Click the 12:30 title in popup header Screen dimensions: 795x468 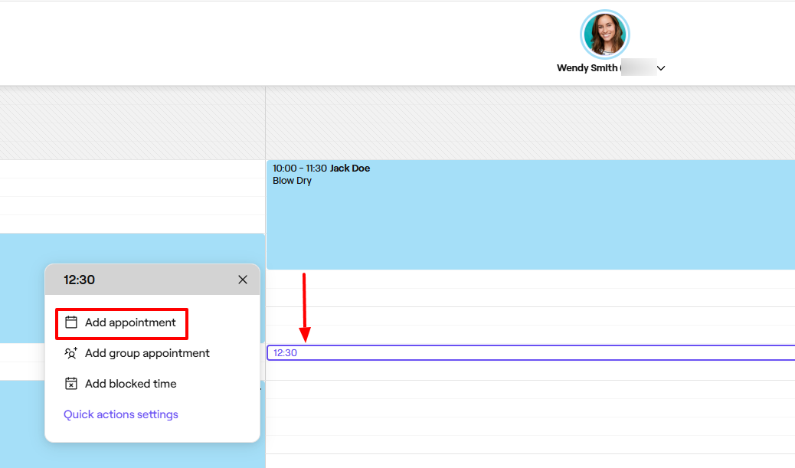pyautogui.click(x=79, y=280)
